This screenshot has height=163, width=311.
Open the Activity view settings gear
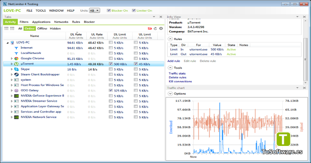click(x=161, y=28)
